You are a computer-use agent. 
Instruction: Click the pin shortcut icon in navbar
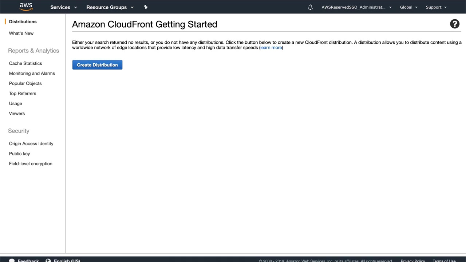[x=146, y=7]
